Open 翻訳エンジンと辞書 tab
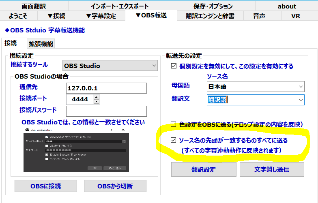The image size is (318, 203). click(x=210, y=16)
